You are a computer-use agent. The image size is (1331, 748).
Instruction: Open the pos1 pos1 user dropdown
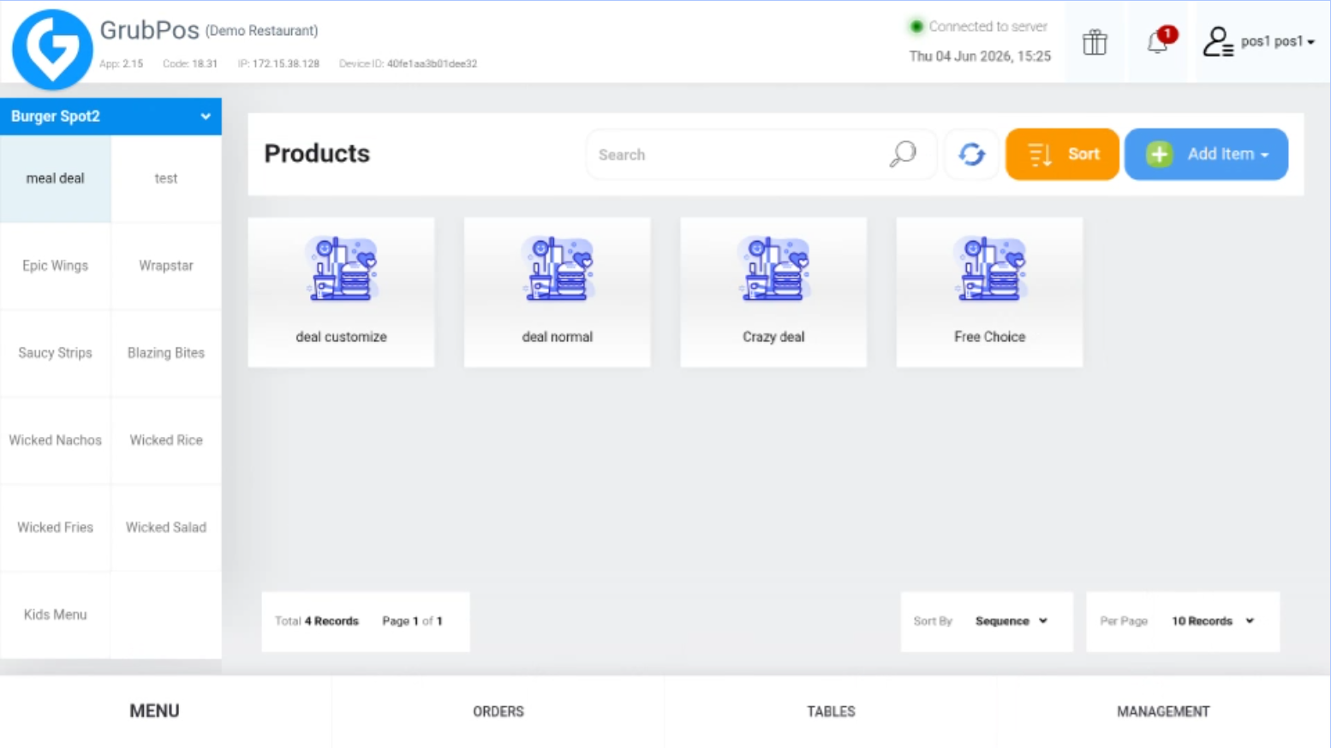1277,41
